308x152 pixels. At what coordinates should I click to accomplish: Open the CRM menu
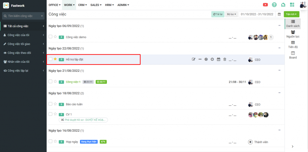coord(82,5)
